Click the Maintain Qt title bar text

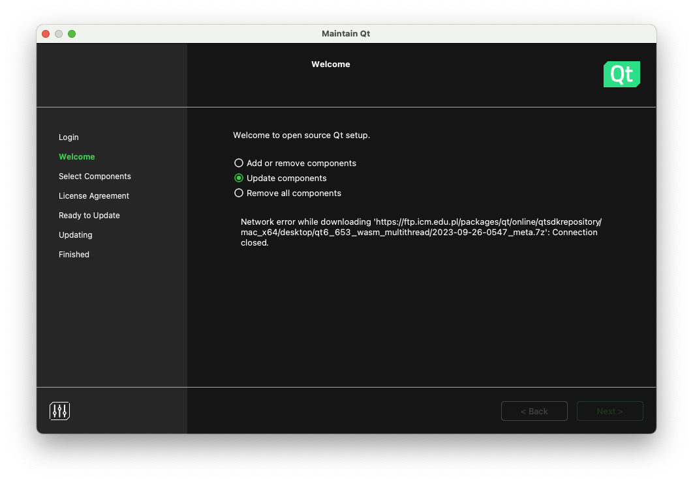coord(346,33)
